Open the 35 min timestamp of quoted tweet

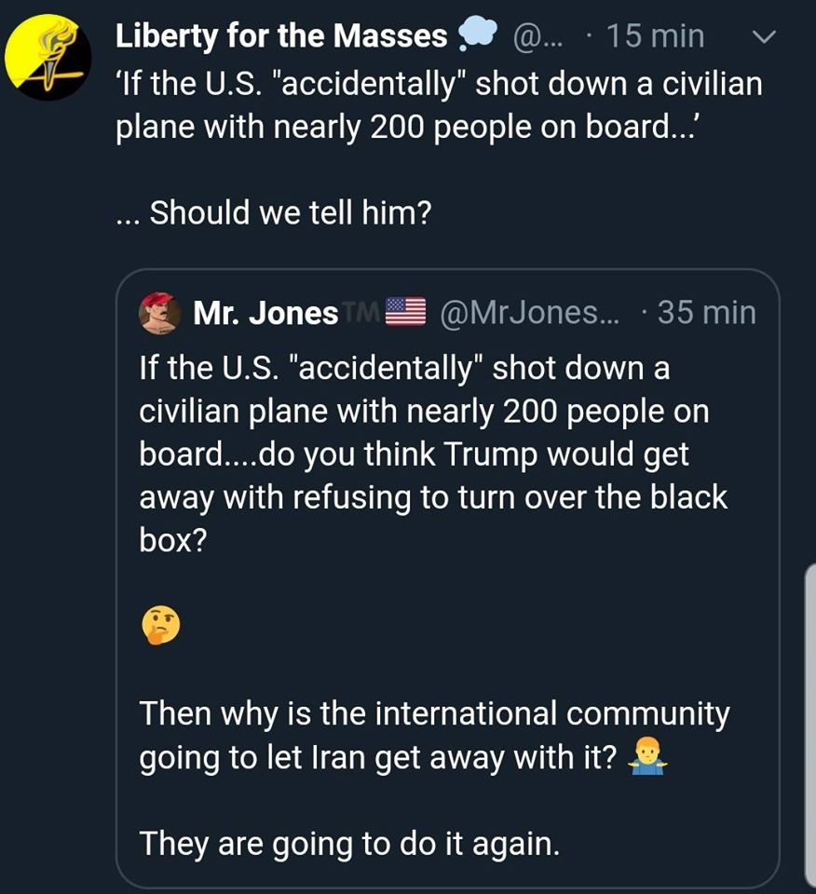pos(706,313)
